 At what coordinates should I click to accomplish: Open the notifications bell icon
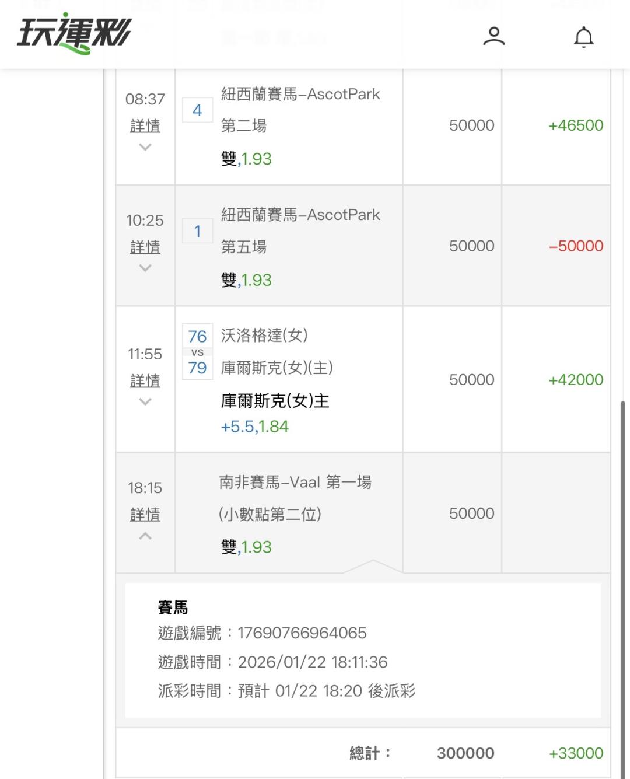pyautogui.click(x=583, y=37)
